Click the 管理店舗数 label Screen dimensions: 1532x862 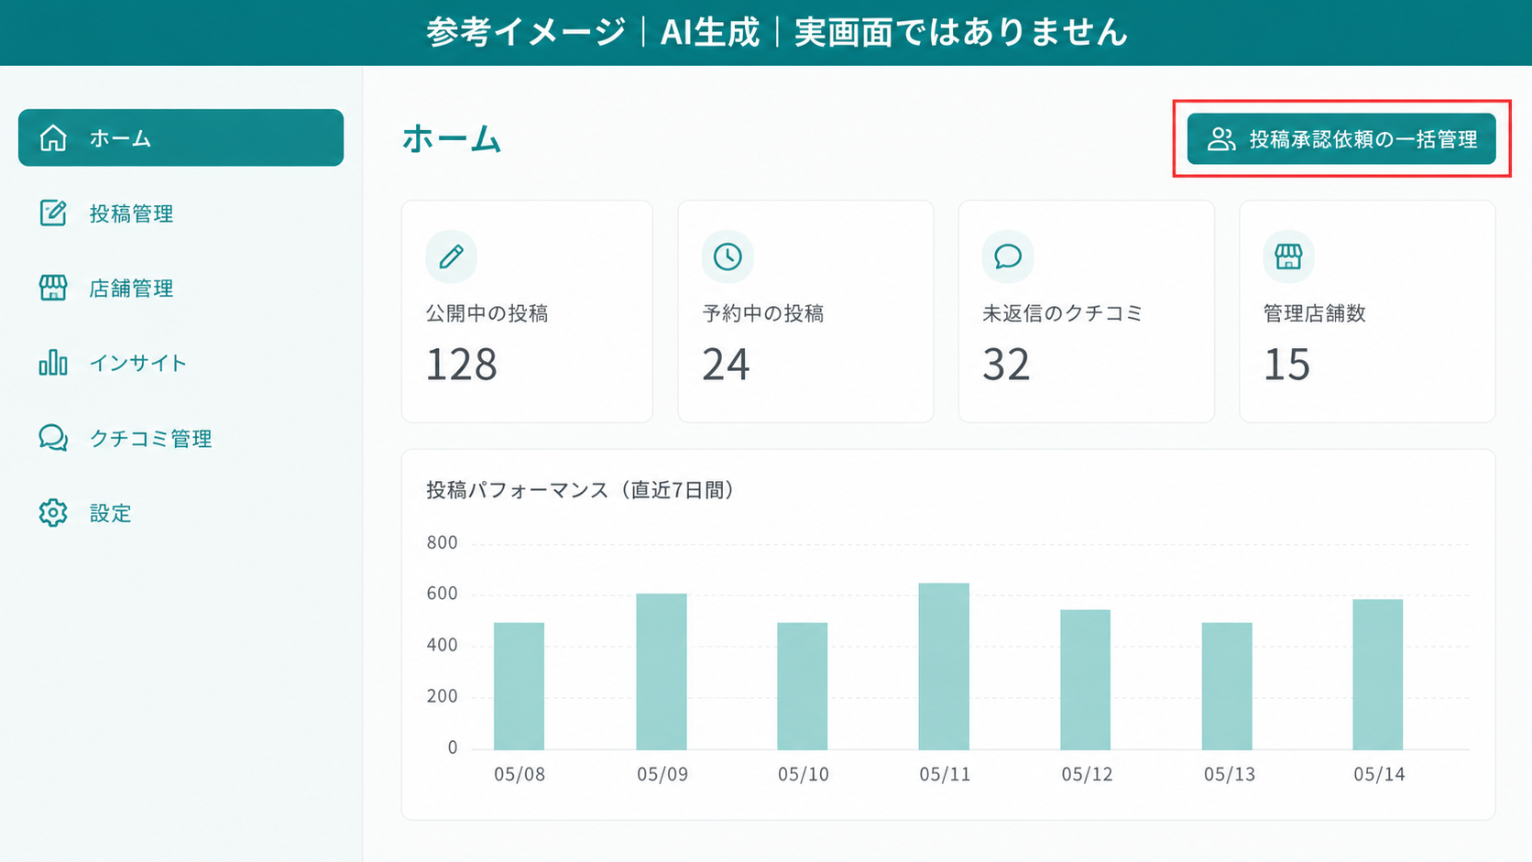[x=1315, y=313]
